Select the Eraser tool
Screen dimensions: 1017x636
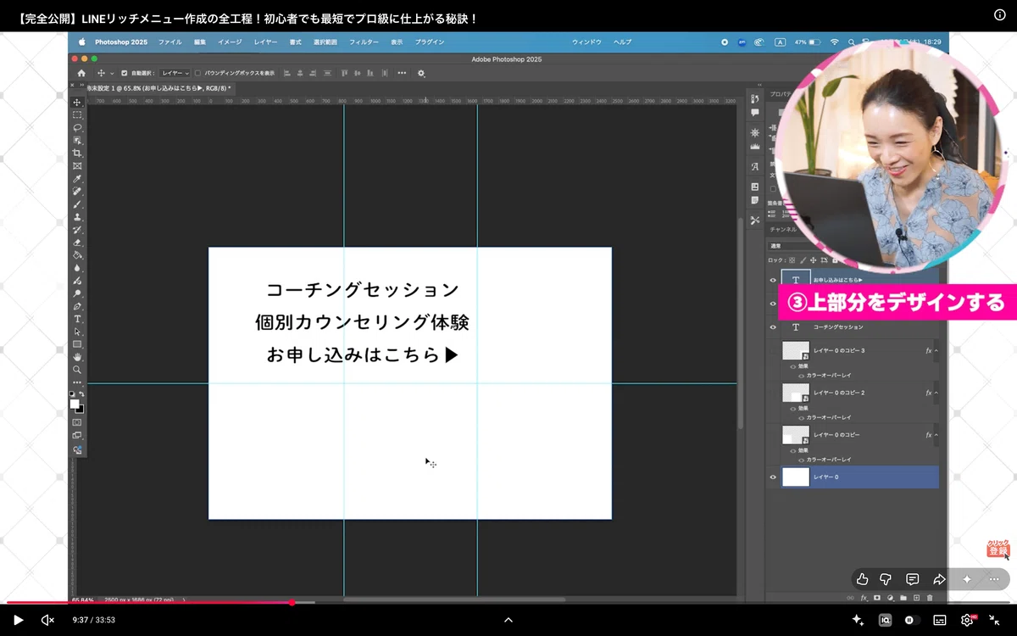[77, 243]
